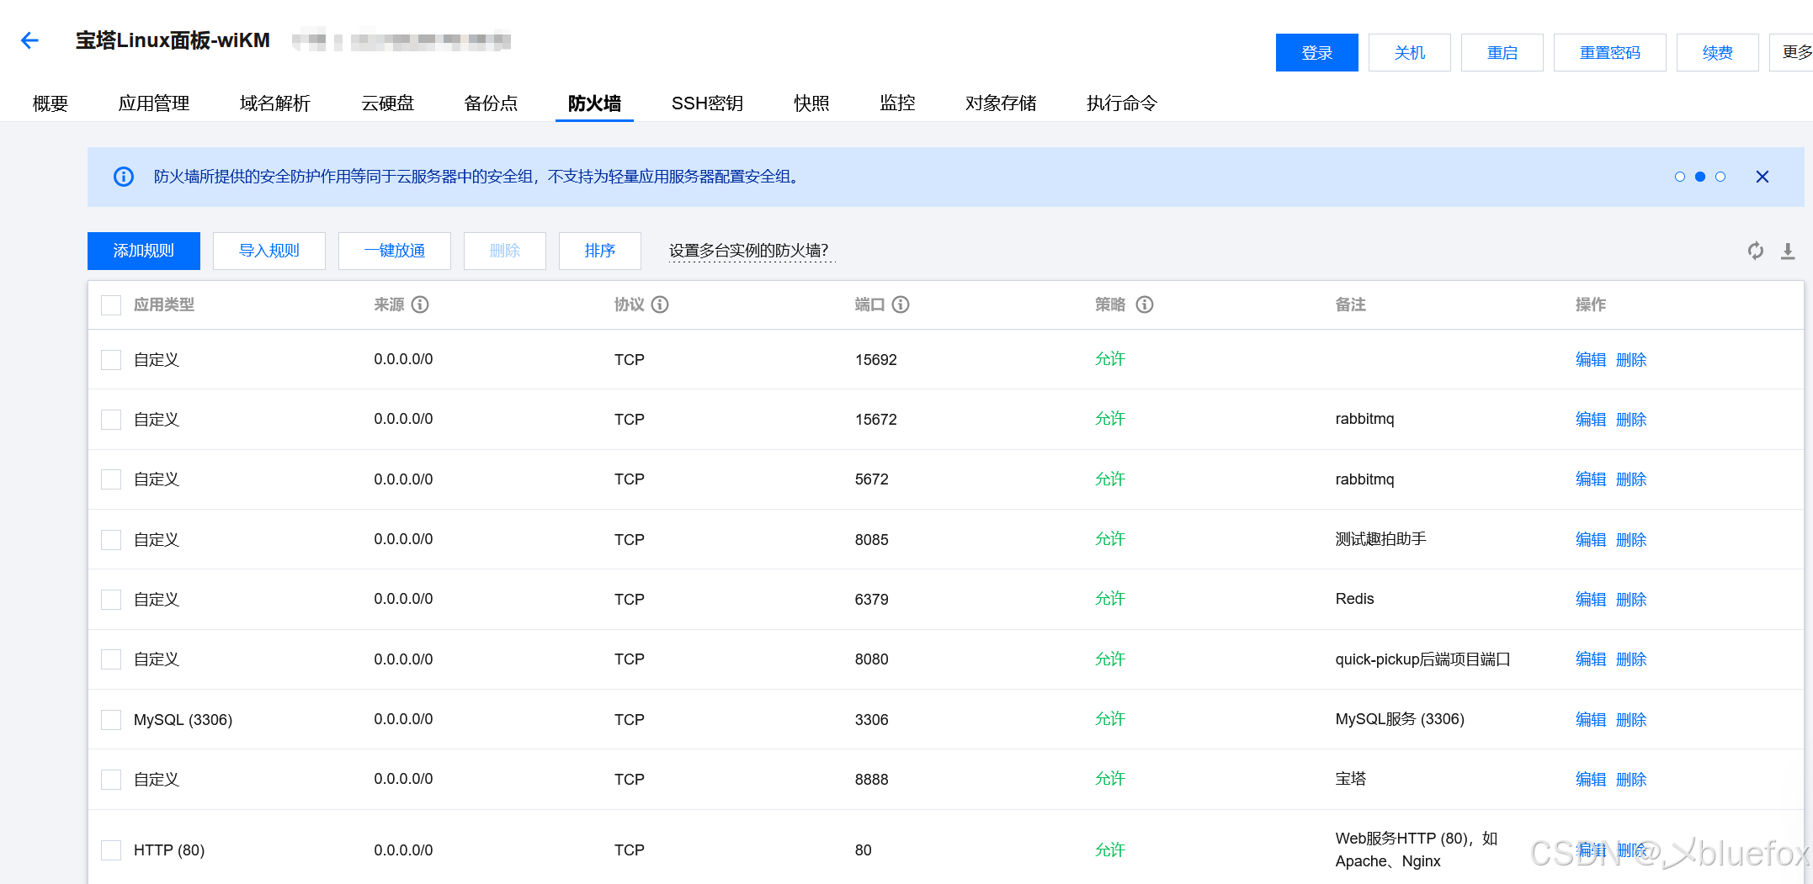Viewport: 1813px width, 884px height.
Task: Delete the Redis rule
Action: point(1631,600)
